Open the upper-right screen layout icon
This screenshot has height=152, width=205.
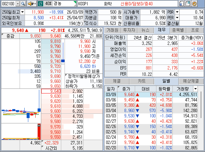(188, 4)
